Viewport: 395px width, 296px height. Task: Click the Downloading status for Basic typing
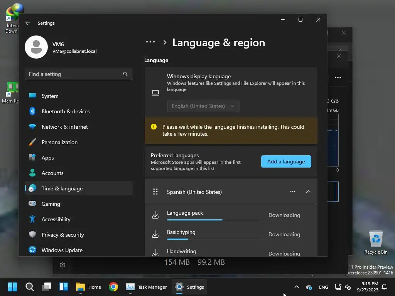[x=284, y=234]
